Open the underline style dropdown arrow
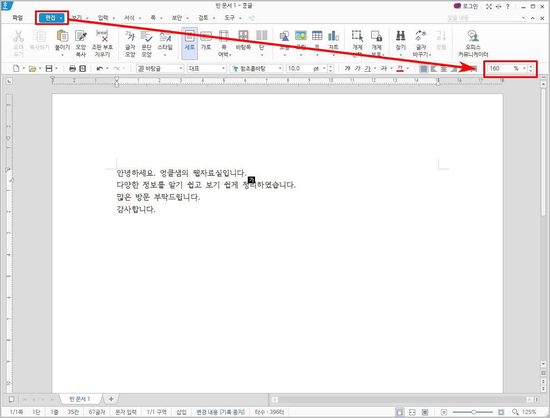The width and height of the screenshot is (550, 418). [375, 69]
